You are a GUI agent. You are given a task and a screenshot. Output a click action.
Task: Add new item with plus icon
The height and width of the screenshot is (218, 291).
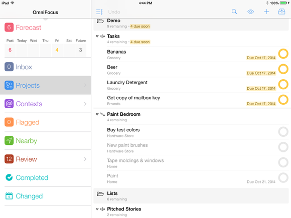coord(266,12)
